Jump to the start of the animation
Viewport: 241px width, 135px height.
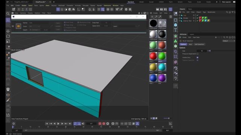47,124
